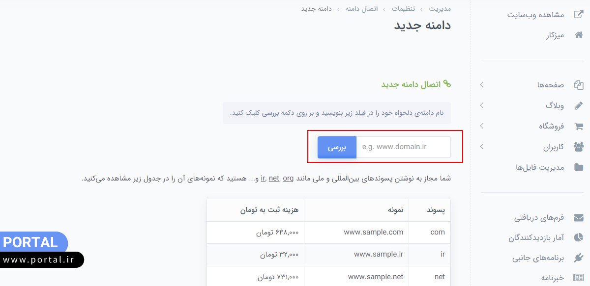Click the home icon next to میزکار
Viewport: 590px width, 286px height.
pos(579,35)
